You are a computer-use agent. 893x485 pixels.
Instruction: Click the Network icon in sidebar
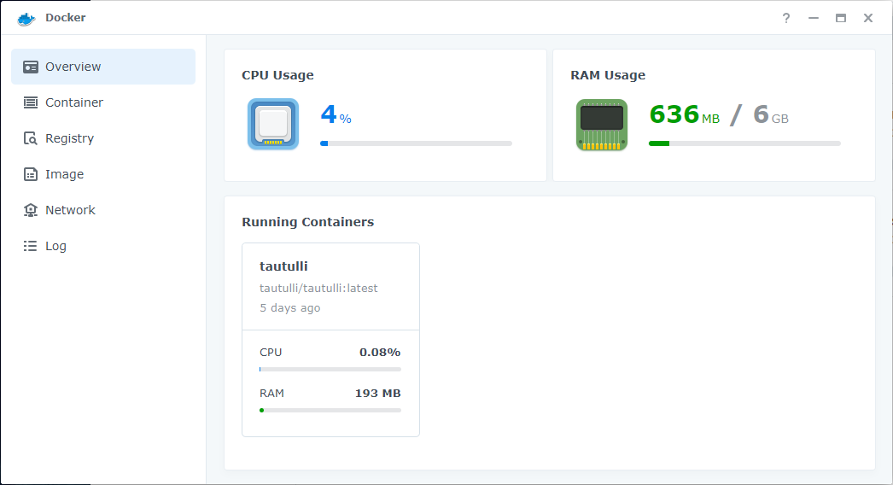click(31, 210)
